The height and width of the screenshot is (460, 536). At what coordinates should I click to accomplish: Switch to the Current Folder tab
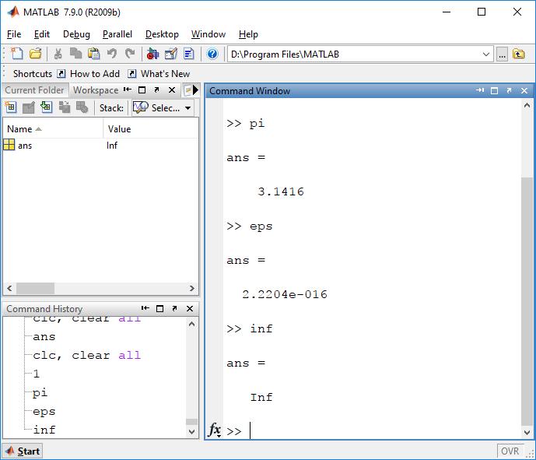[x=34, y=90]
